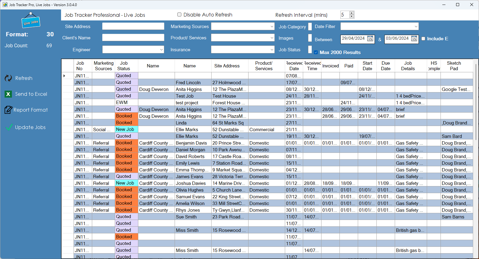Click into the Site Address field
Image resolution: width=479 pixels, height=259 pixels.
[133, 26]
